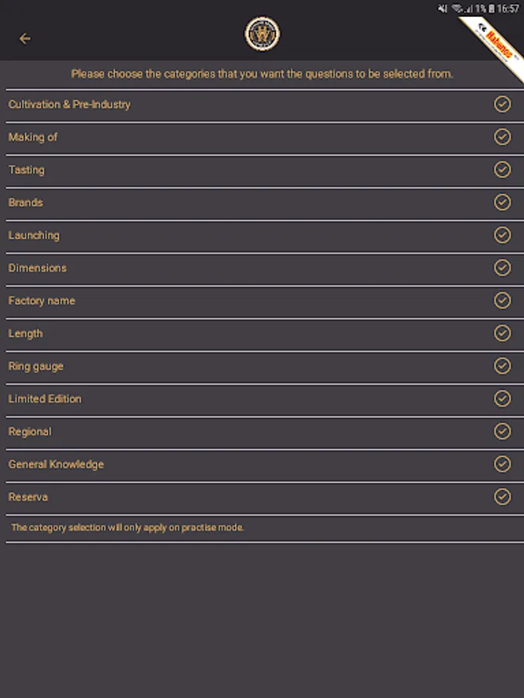Viewport: 524px width, 698px height.
Task: Tap the battery icon in status bar
Action: pyautogui.click(x=492, y=9)
